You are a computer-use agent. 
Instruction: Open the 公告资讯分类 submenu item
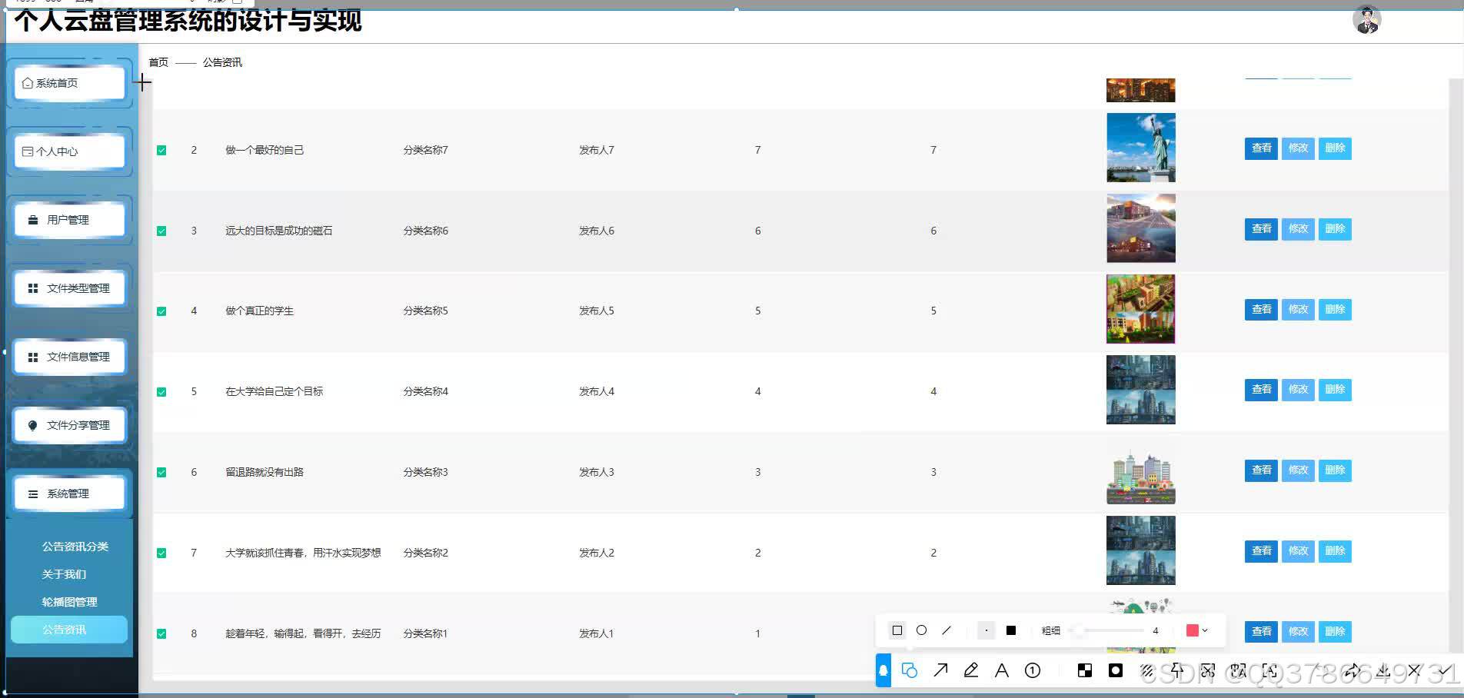(x=75, y=547)
